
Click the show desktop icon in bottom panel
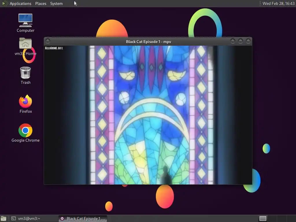3,219
